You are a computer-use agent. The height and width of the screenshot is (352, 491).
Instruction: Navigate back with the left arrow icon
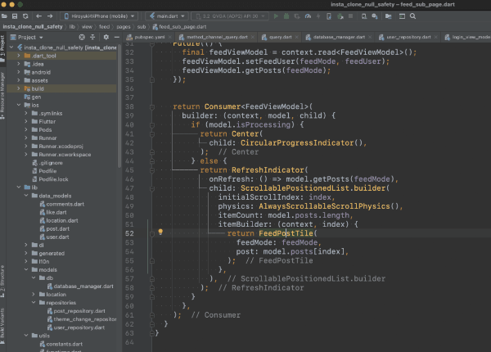click(38, 16)
